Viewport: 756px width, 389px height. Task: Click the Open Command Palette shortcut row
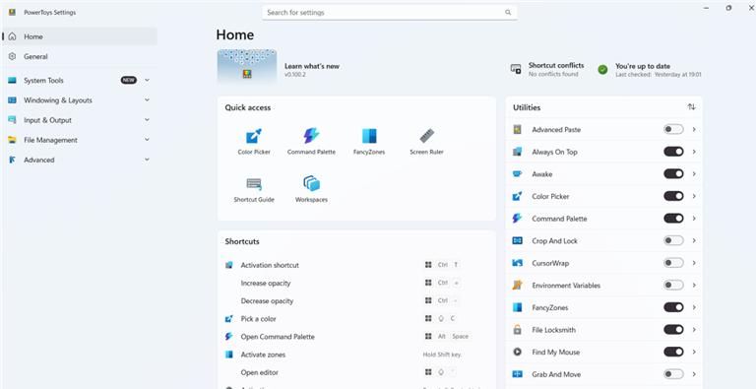click(x=356, y=337)
